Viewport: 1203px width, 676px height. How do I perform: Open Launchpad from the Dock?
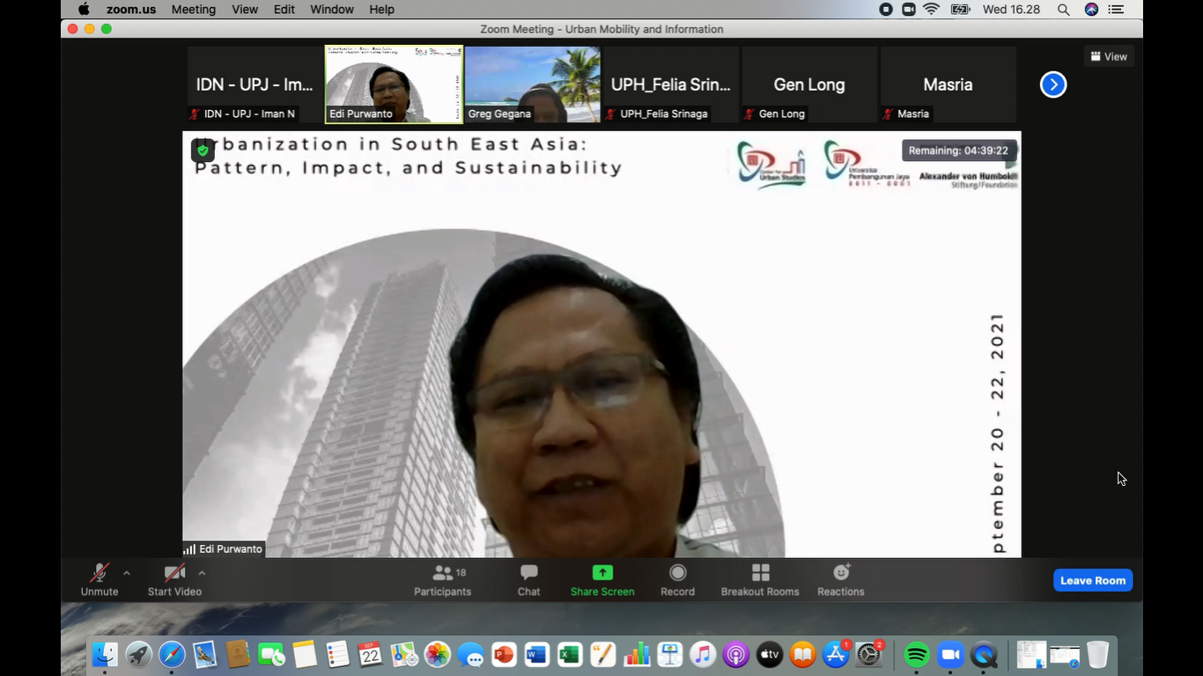coord(138,655)
